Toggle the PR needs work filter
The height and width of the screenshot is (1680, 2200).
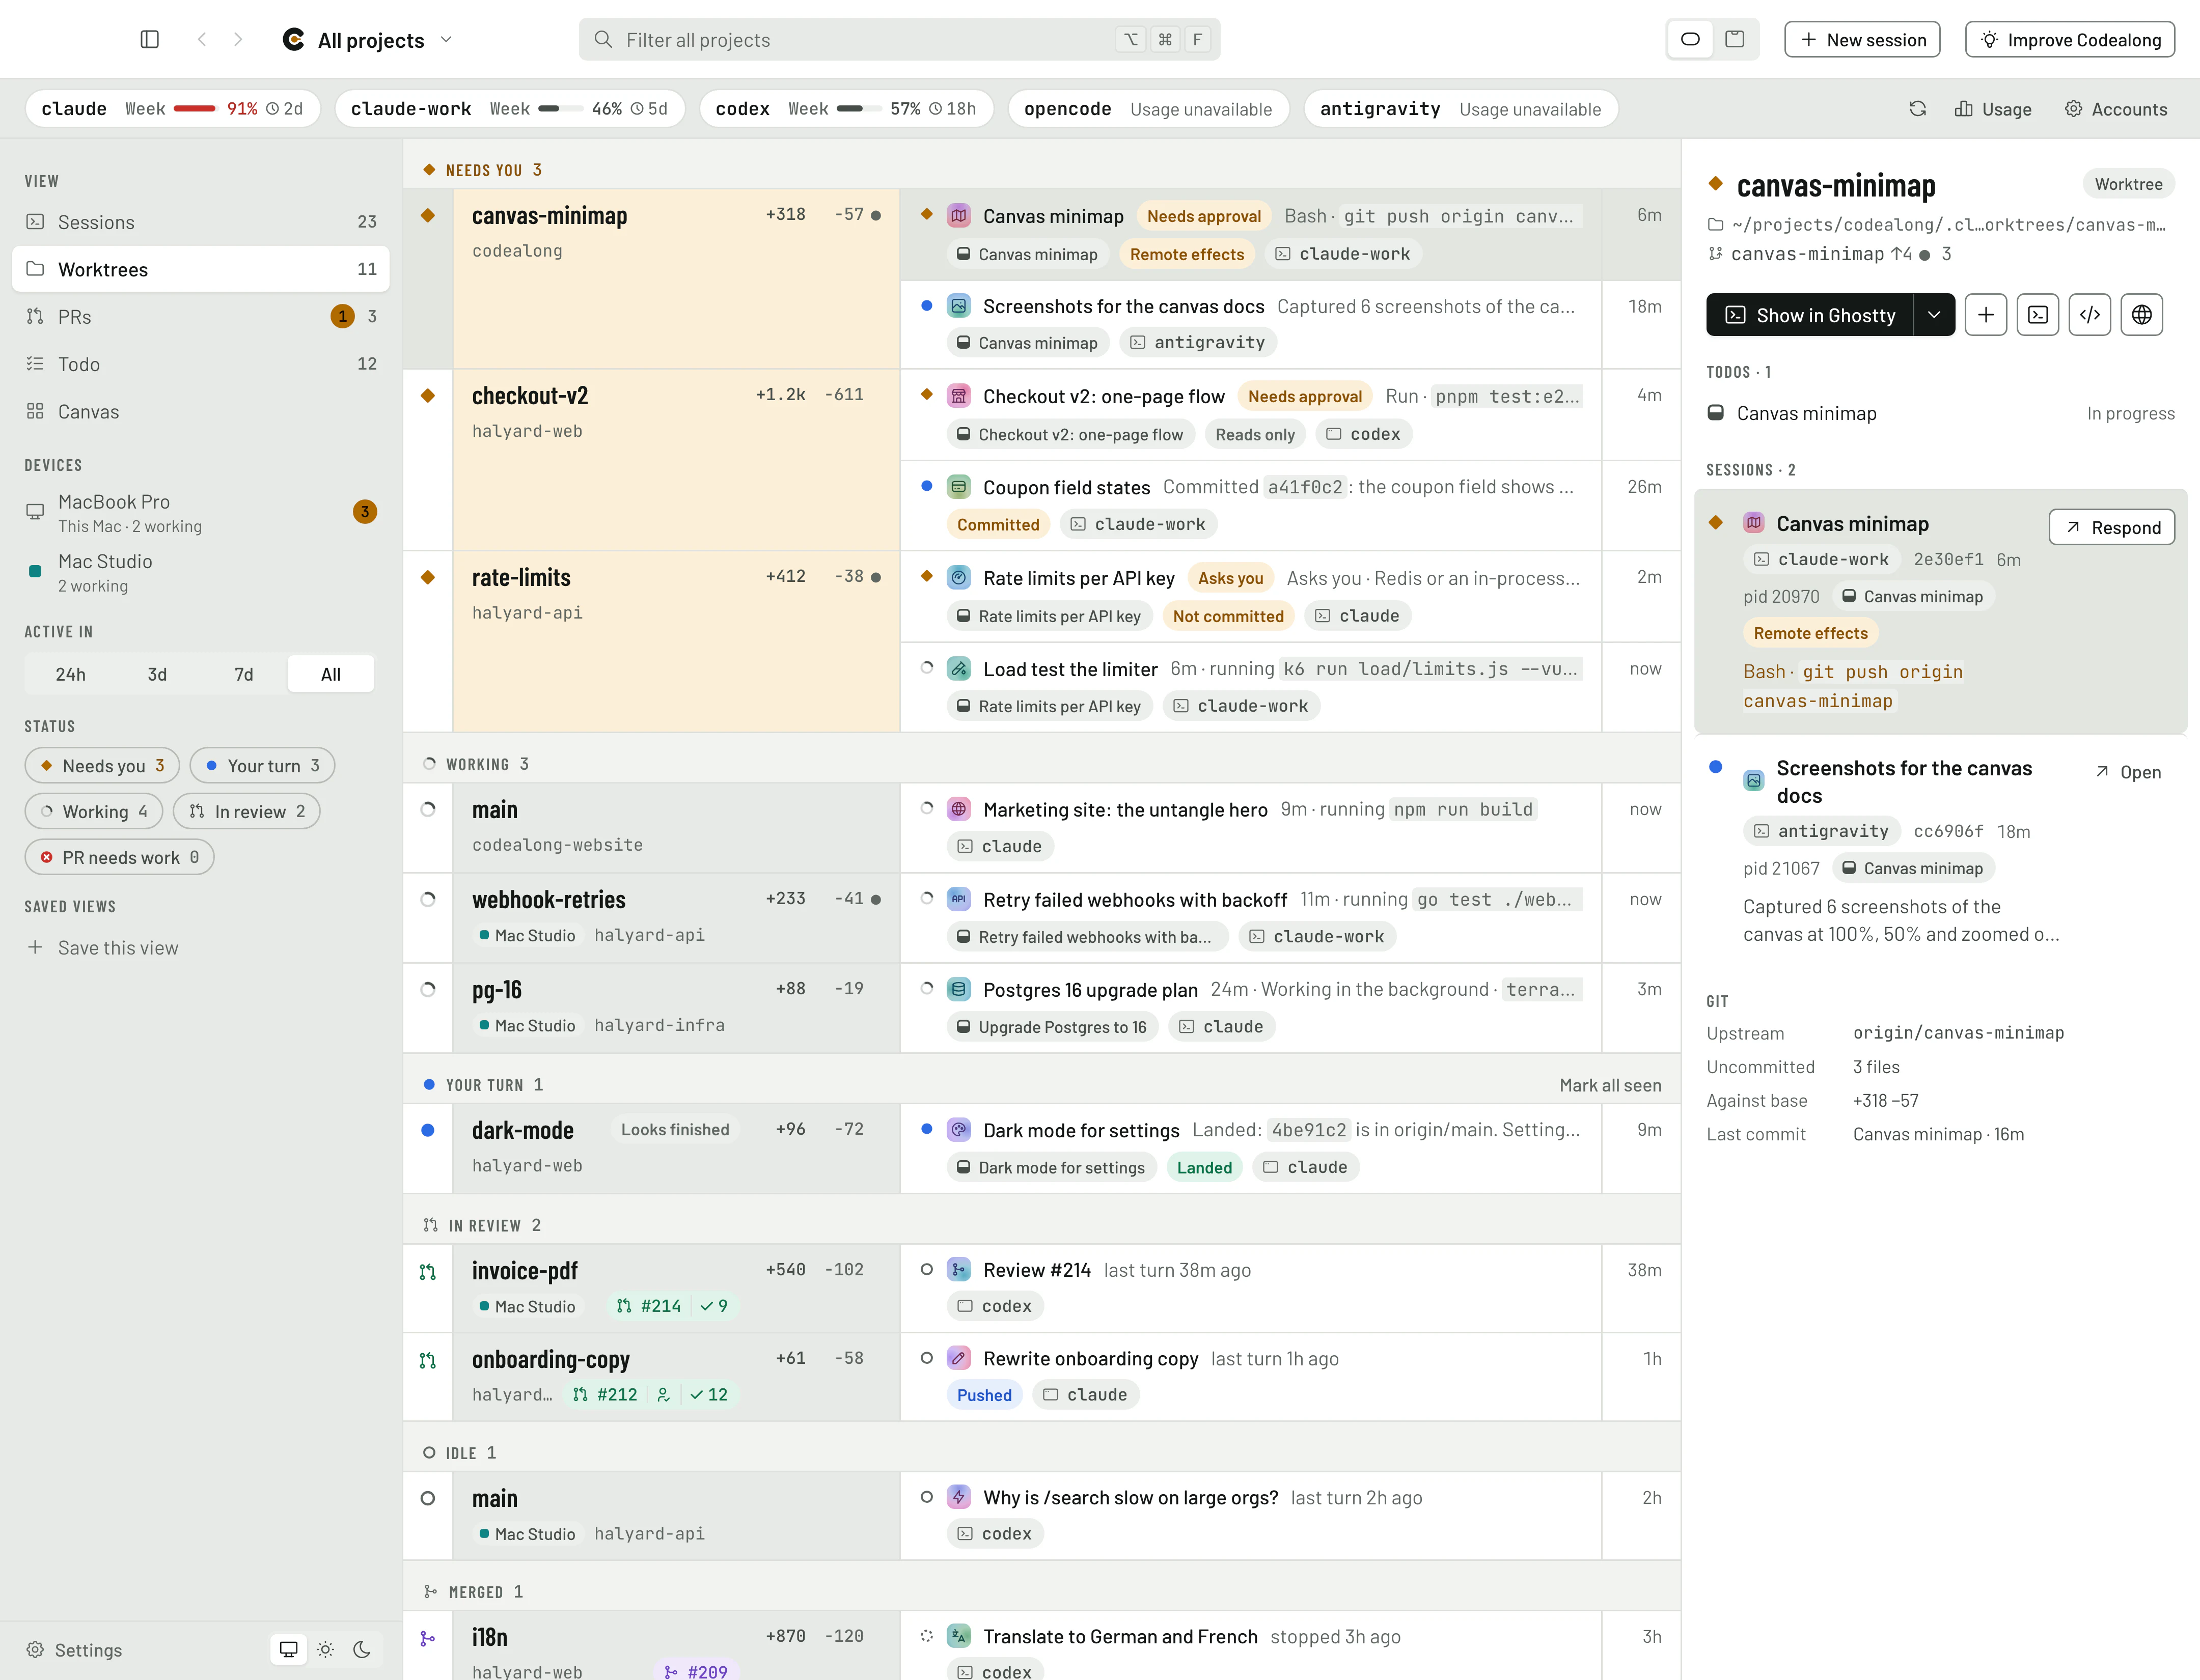119,858
